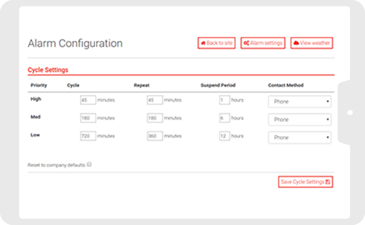Click the High priority Suspend Period hours field
This screenshot has height=225, width=365.
(225, 100)
